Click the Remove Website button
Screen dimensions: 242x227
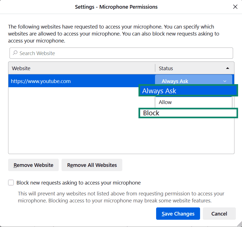click(x=33, y=165)
